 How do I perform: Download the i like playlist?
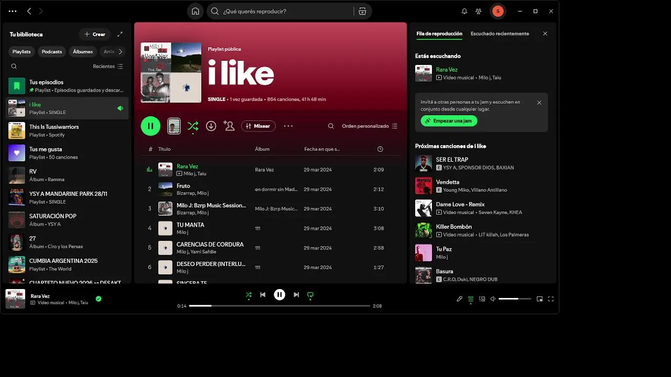(211, 126)
